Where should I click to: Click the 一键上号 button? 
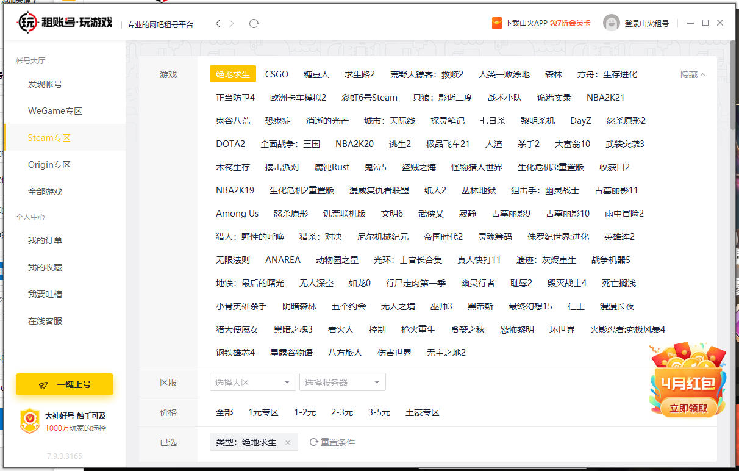click(65, 384)
